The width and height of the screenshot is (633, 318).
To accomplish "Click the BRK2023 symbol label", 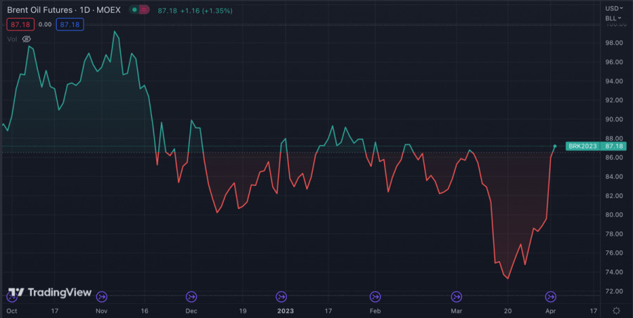I will tap(584, 146).
